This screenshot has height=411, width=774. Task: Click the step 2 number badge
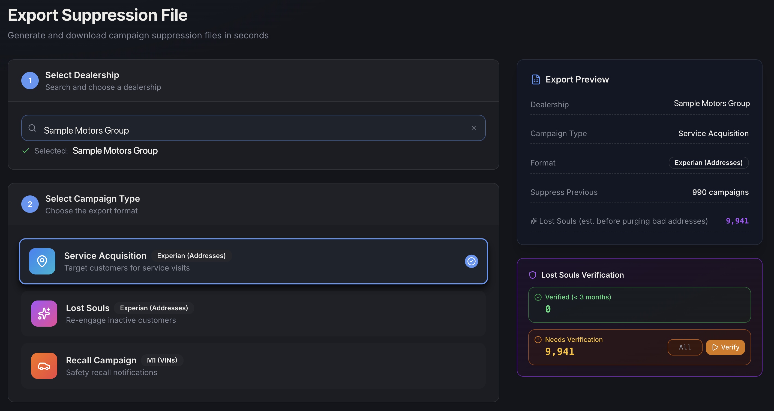pyautogui.click(x=30, y=204)
